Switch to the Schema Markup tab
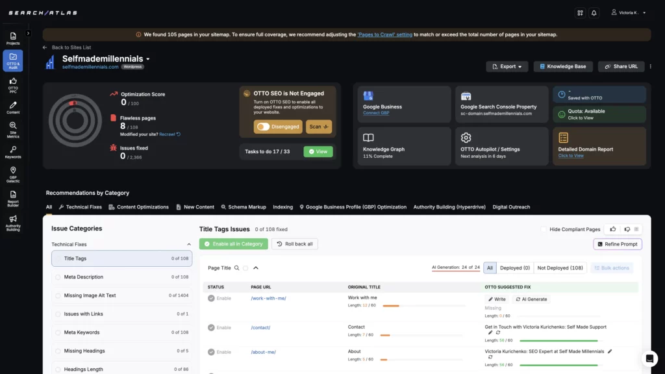This screenshot has height=374, width=665. coord(244,207)
